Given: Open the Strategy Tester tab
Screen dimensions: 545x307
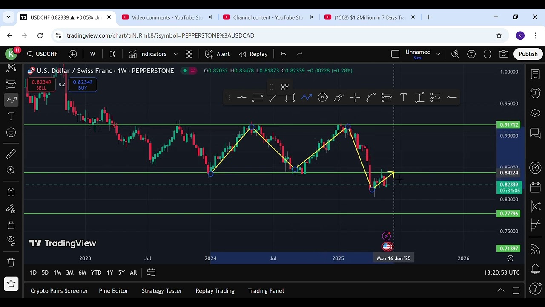Looking at the screenshot, I should 162,291.
